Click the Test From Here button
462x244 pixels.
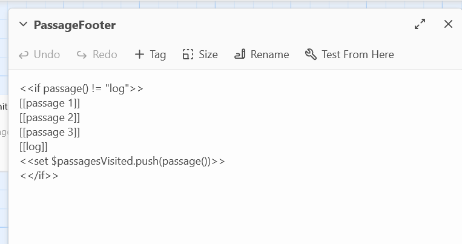point(349,54)
